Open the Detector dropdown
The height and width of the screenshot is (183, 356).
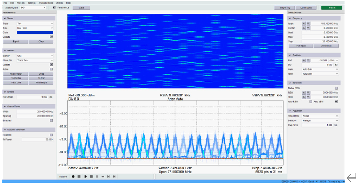point(320,120)
